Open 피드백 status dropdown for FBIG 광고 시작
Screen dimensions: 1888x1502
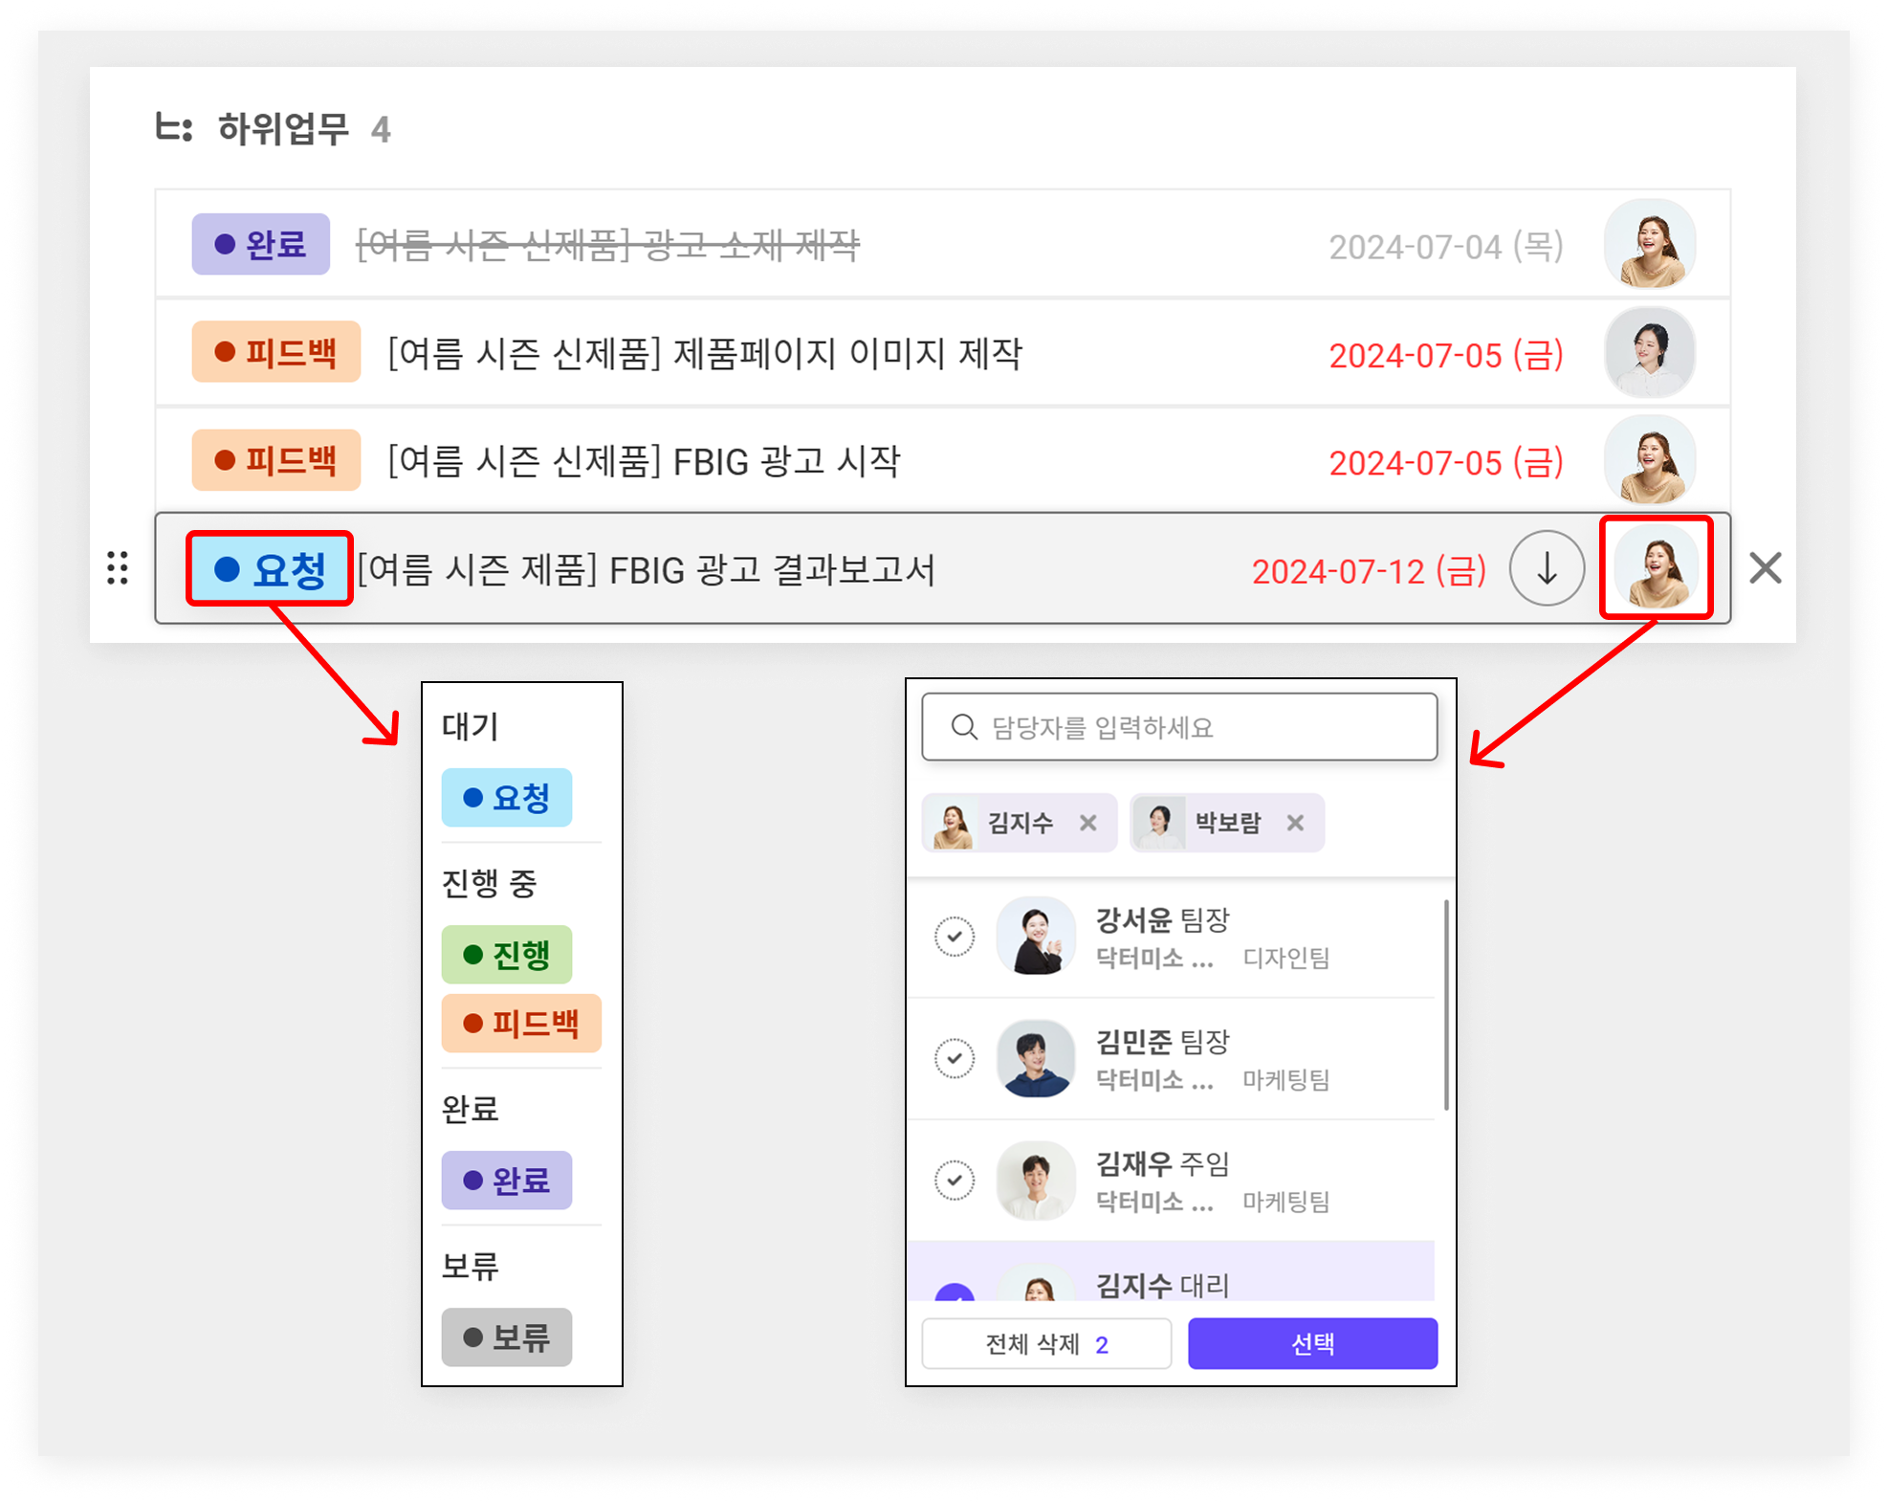coord(275,461)
